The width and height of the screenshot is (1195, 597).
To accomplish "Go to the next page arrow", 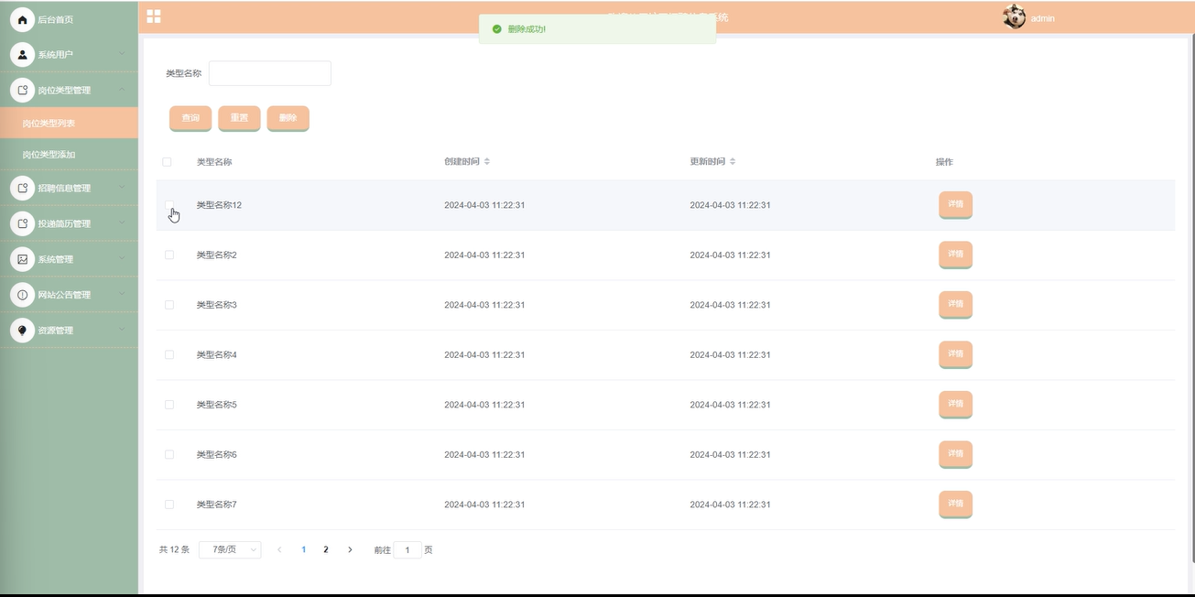I will (350, 549).
